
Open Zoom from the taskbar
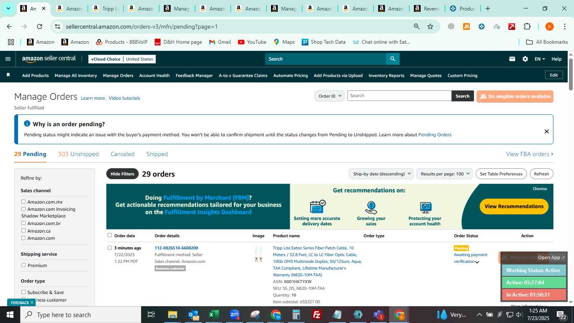(234, 315)
